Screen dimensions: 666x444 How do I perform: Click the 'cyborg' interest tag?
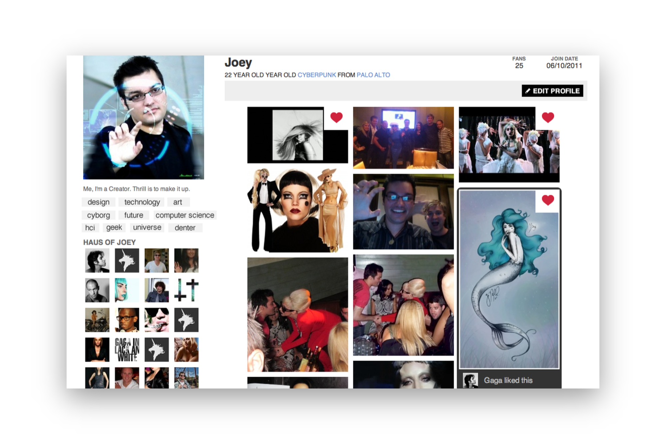pos(98,215)
